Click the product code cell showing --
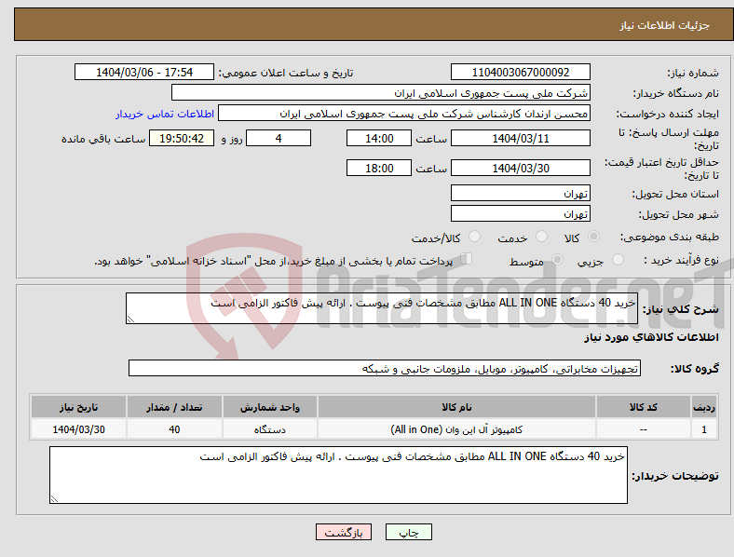Screen dimensions: 734x557 click(644, 428)
